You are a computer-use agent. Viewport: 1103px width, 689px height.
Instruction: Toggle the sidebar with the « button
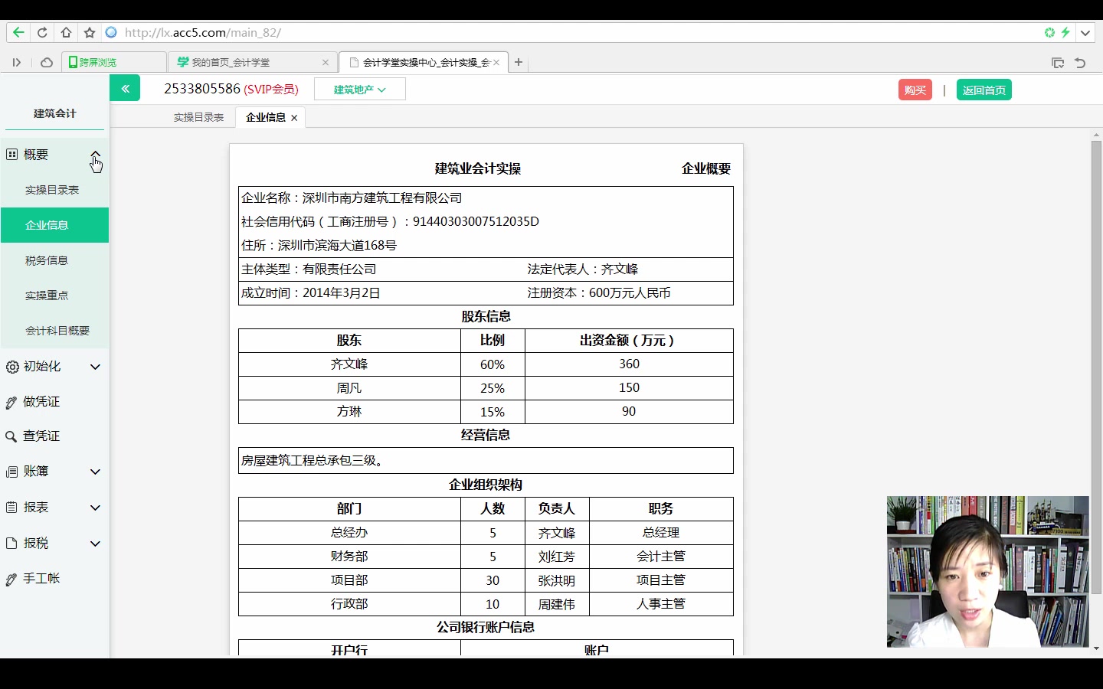pyautogui.click(x=125, y=88)
